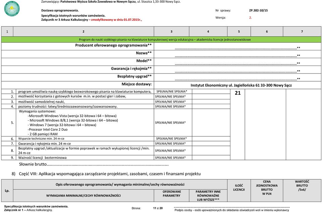Click the green banner 'Program do nauki szybkiego pisania'

click(x=161, y=40)
